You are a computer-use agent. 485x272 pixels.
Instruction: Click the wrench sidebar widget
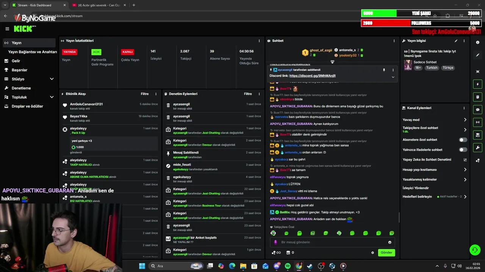478,148
